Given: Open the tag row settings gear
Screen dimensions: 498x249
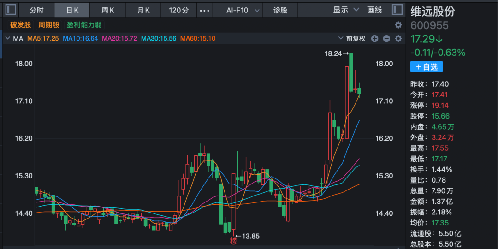Looking at the screenshot, I should [x=398, y=25].
